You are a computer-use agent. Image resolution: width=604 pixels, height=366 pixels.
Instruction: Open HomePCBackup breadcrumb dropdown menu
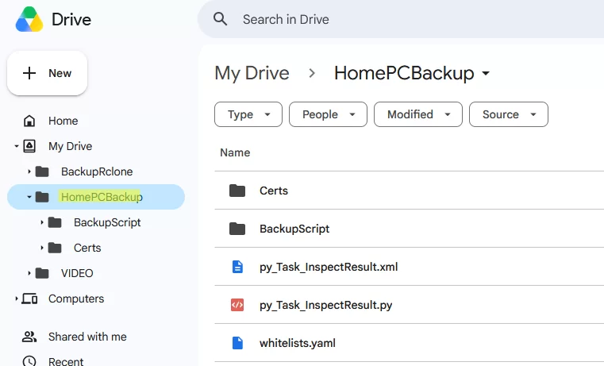(x=486, y=73)
